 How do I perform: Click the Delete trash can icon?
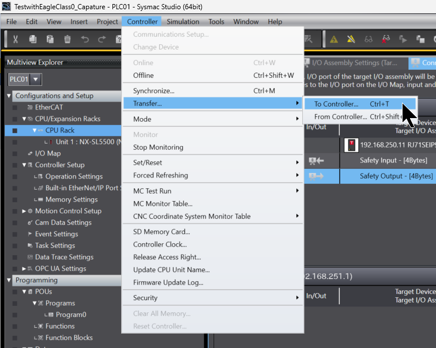(67, 39)
